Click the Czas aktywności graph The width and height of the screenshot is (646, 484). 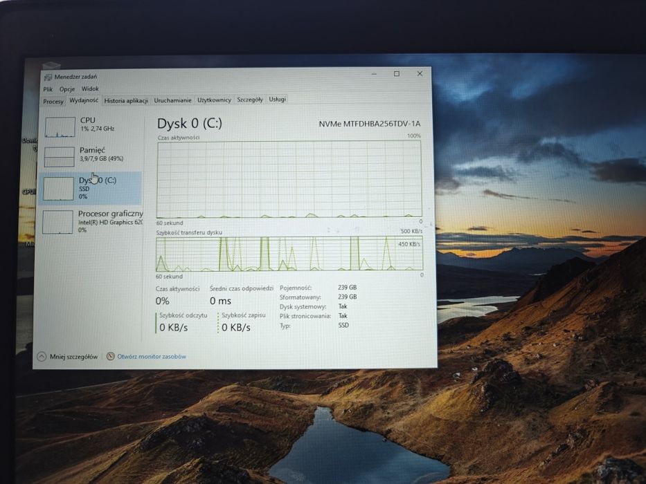[289, 179]
